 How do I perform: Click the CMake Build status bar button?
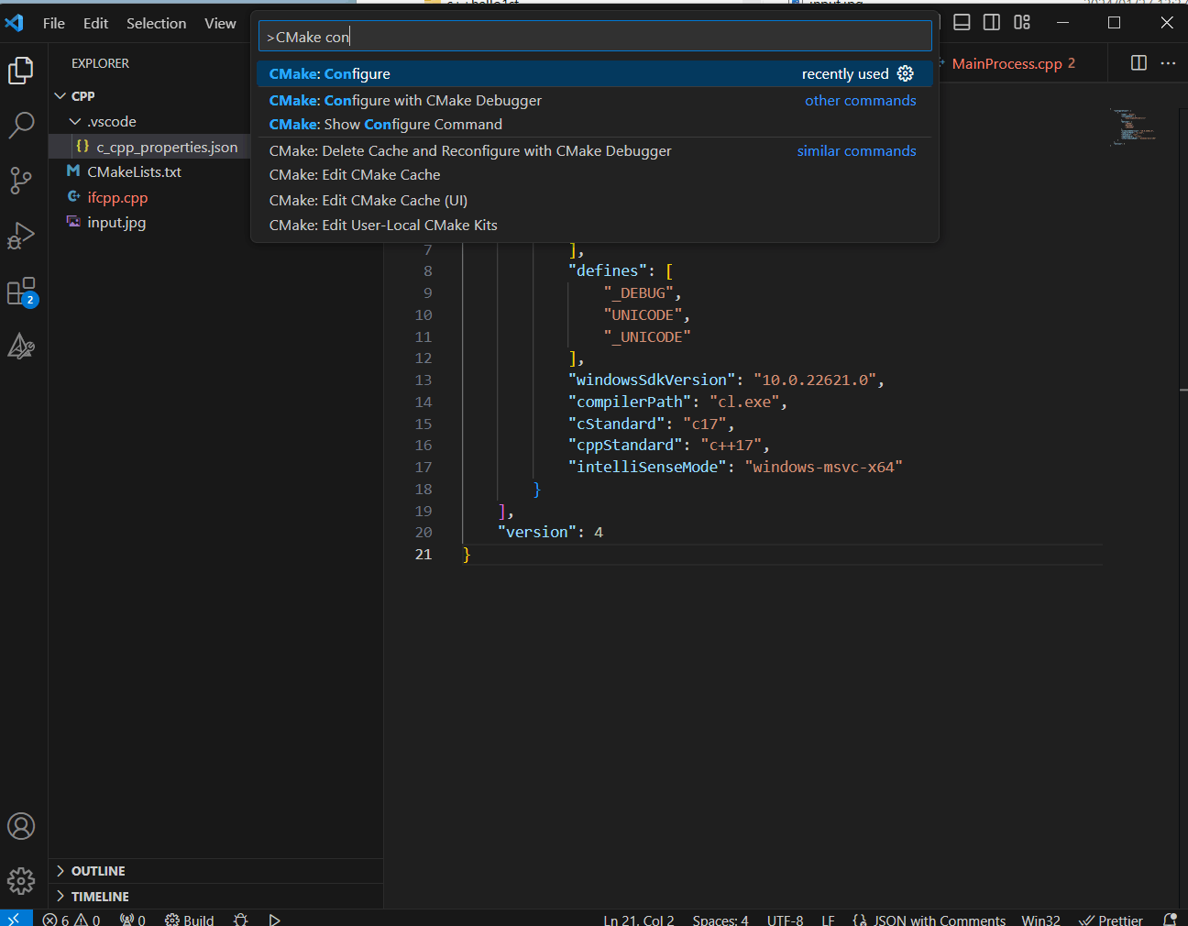(189, 920)
